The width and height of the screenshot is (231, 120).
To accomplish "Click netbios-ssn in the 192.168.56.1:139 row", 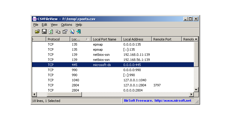I will click(x=101, y=60).
